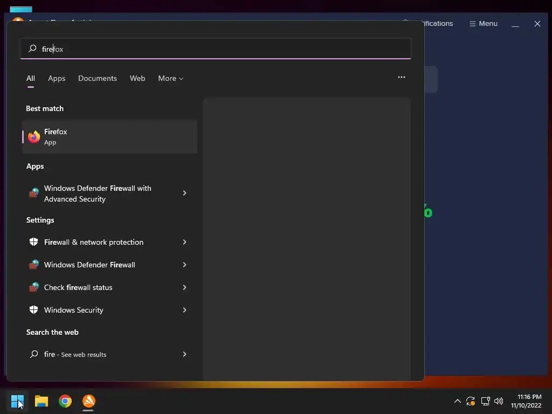552x414 pixels.
Task: Switch to the Apps tab
Action: (x=57, y=78)
